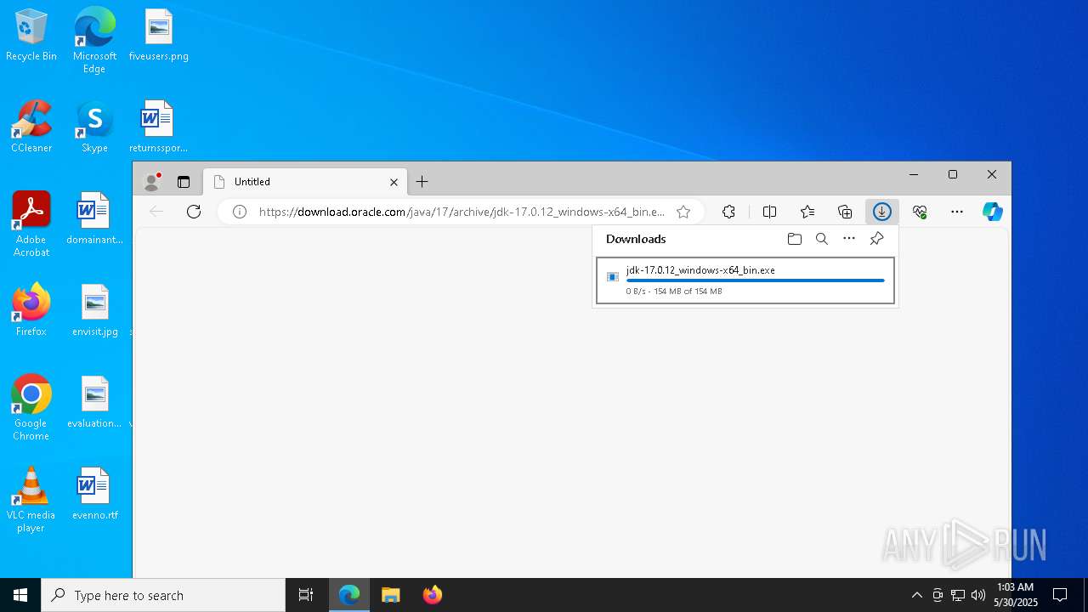Open Firefox from taskbar
1088x612 pixels.
(x=433, y=595)
